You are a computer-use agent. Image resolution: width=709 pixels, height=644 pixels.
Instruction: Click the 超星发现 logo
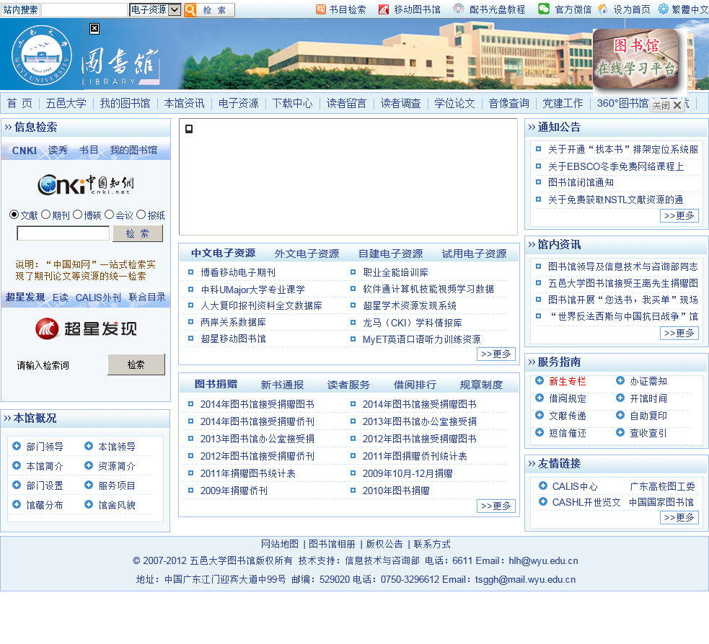click(86, 328)
